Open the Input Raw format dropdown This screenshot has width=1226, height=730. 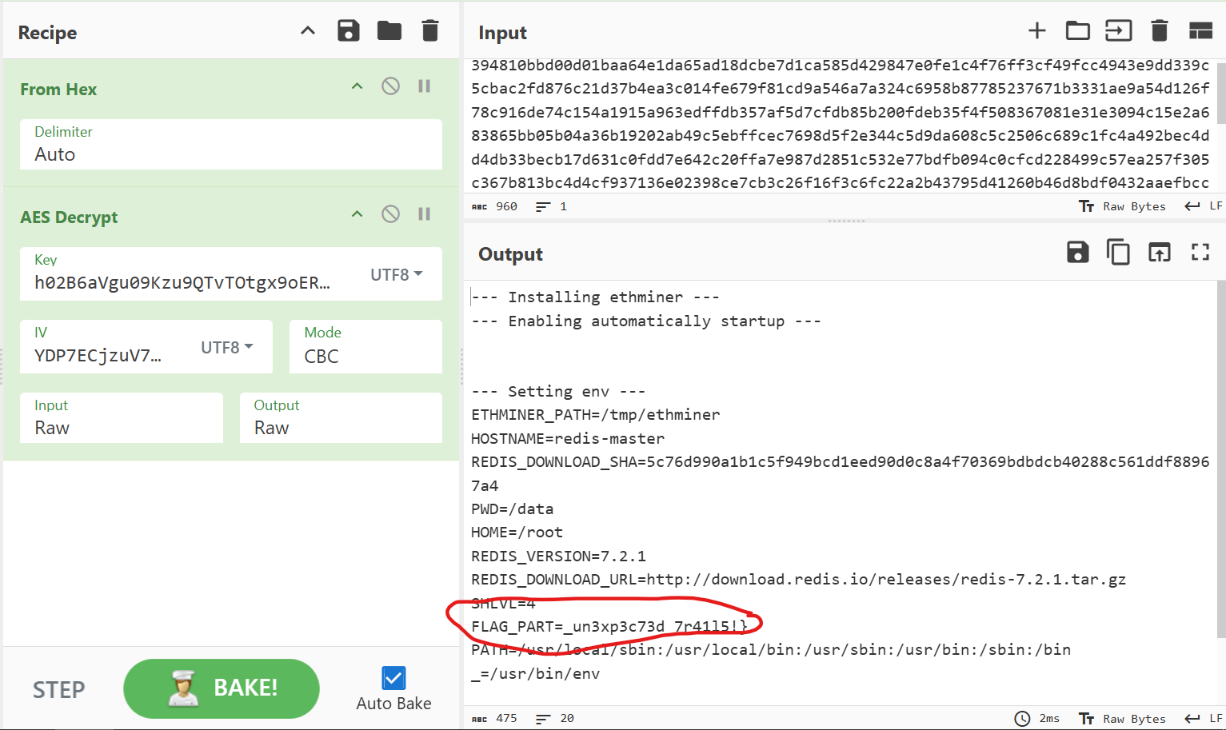tap(122, 417)
